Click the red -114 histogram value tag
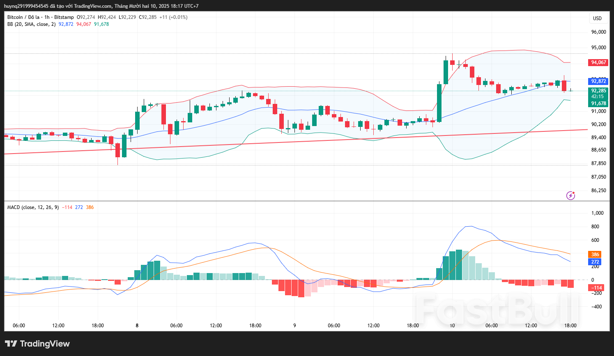The image size is (614, 356). point(597,288)
